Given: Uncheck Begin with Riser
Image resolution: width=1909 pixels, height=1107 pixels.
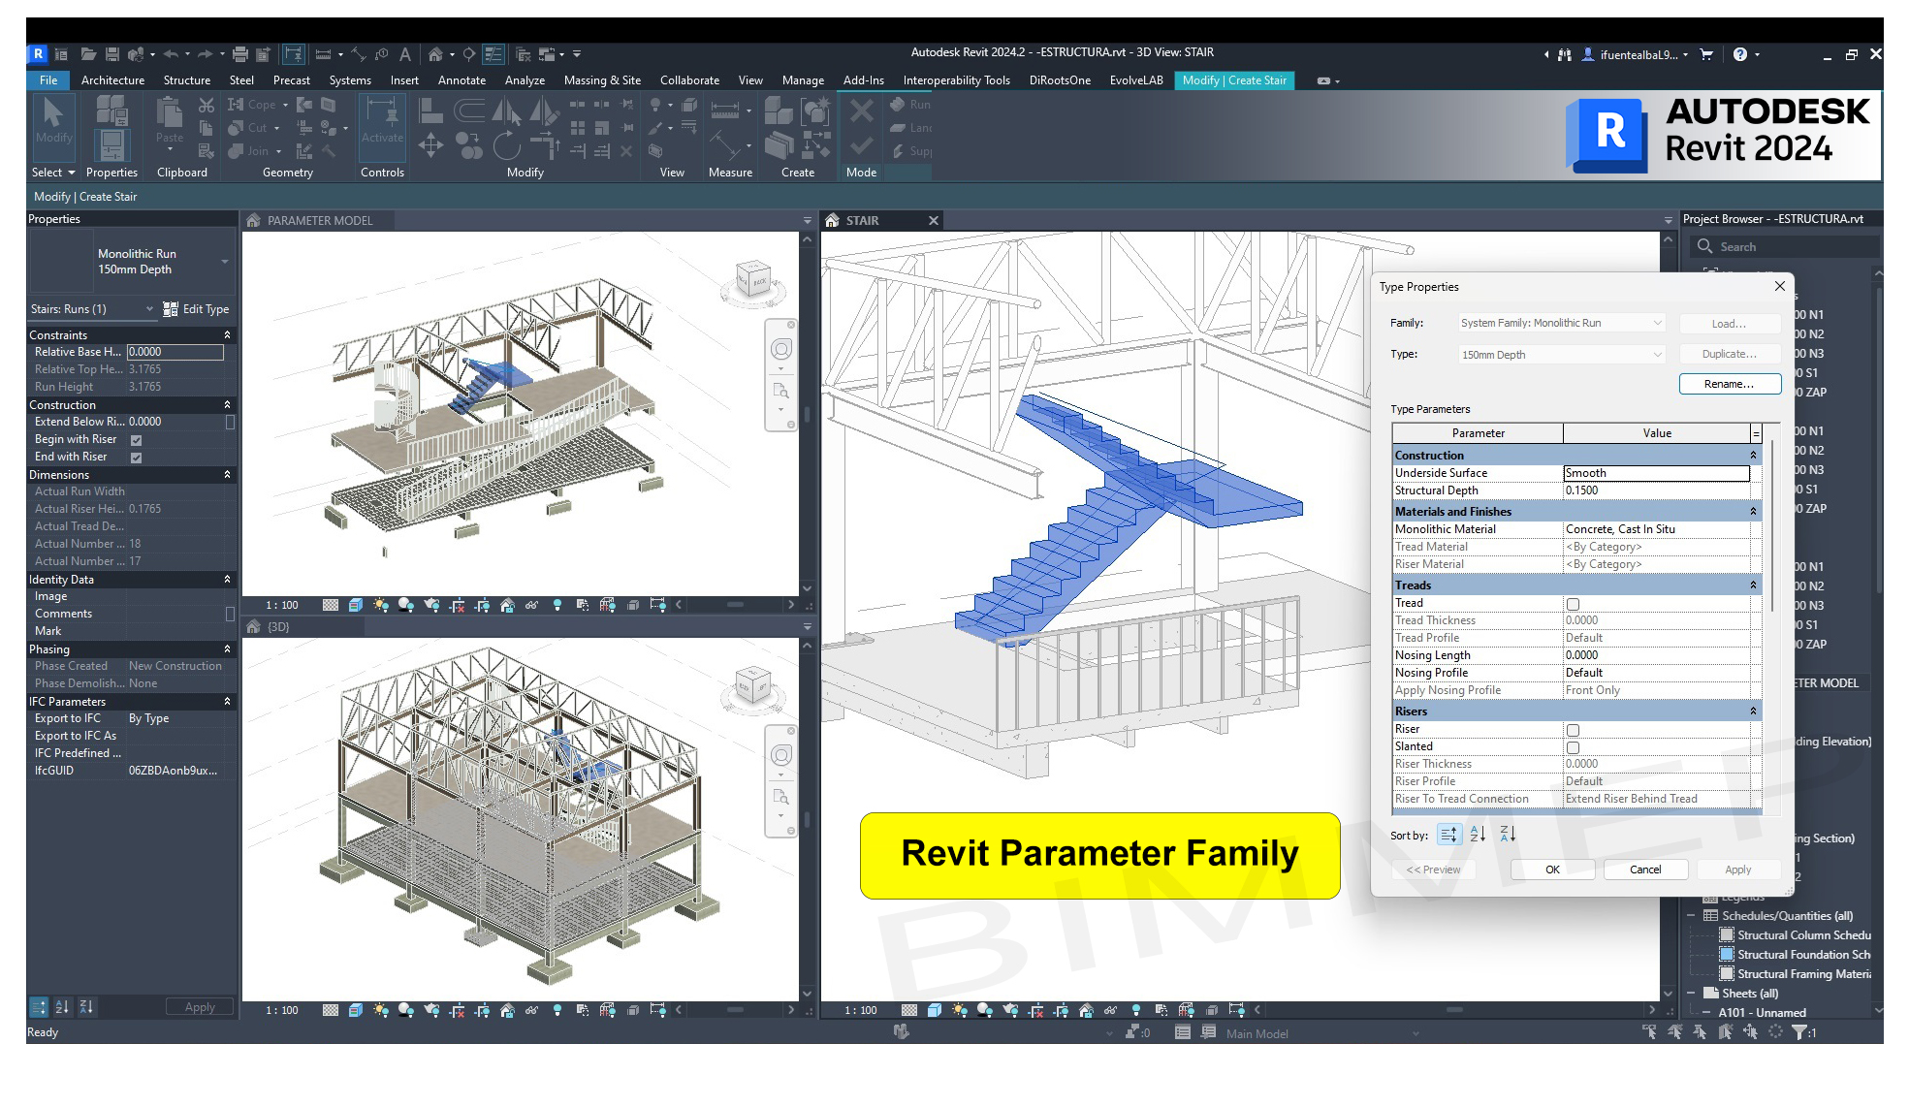Looking at the screenshot, I should [137, 440].
